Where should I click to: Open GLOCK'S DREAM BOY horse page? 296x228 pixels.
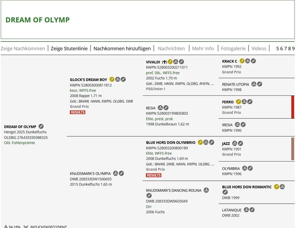pyautogui.click(x=88, y=79)
